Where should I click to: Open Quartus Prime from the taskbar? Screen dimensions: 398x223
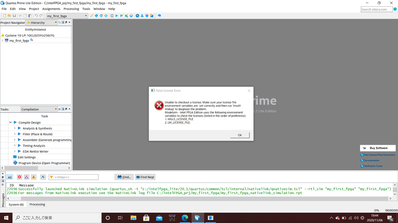[198, 218]
